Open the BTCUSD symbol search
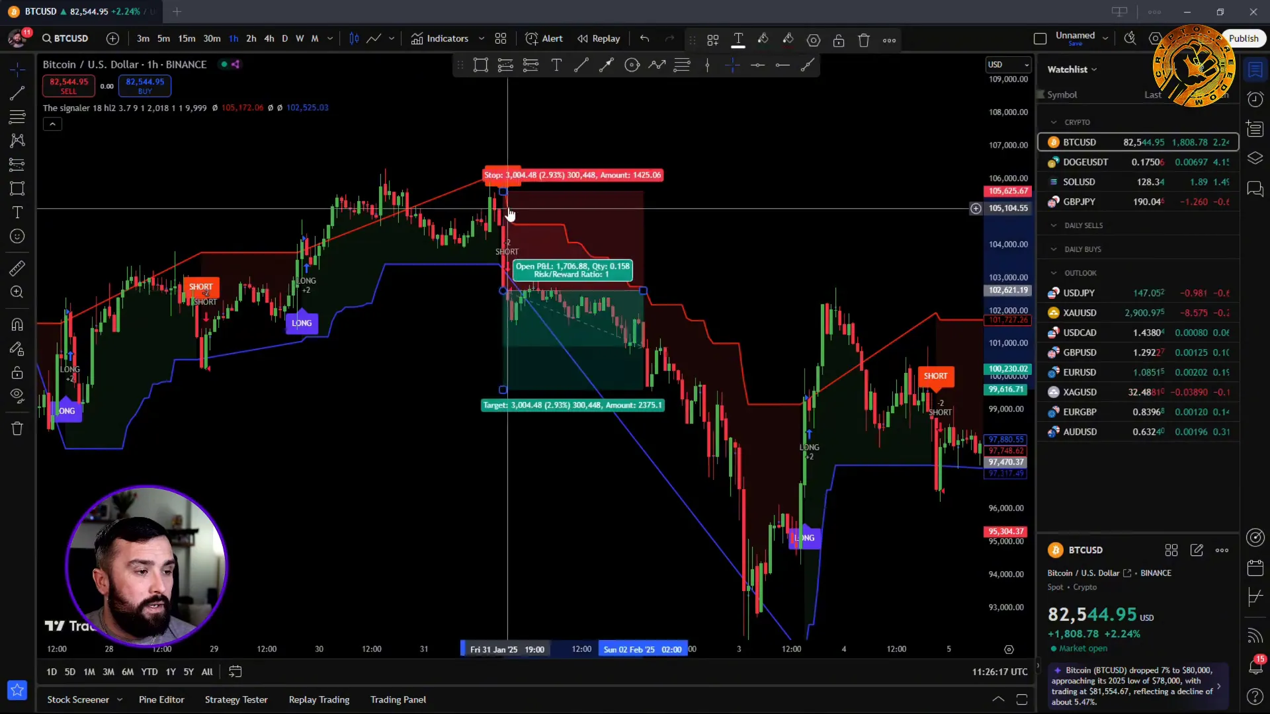 (x=65, y=38)
